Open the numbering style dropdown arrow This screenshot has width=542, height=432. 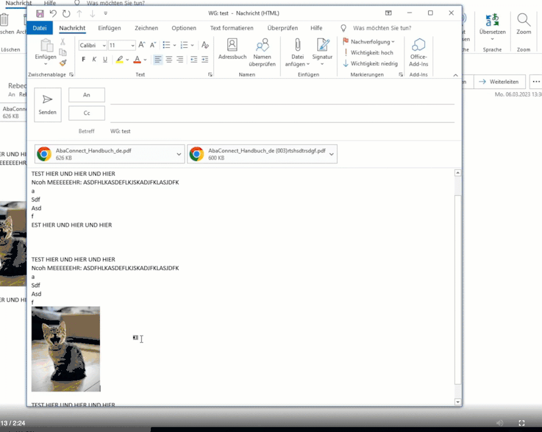(x=192, y=45)
